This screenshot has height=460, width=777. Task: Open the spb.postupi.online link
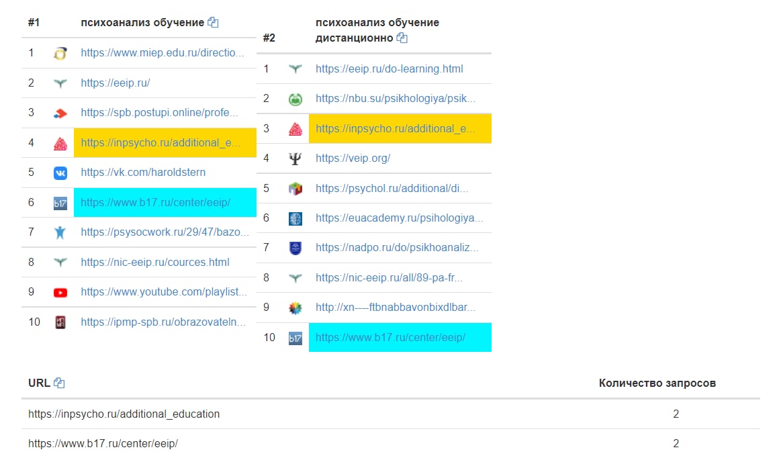pos(159,113)
